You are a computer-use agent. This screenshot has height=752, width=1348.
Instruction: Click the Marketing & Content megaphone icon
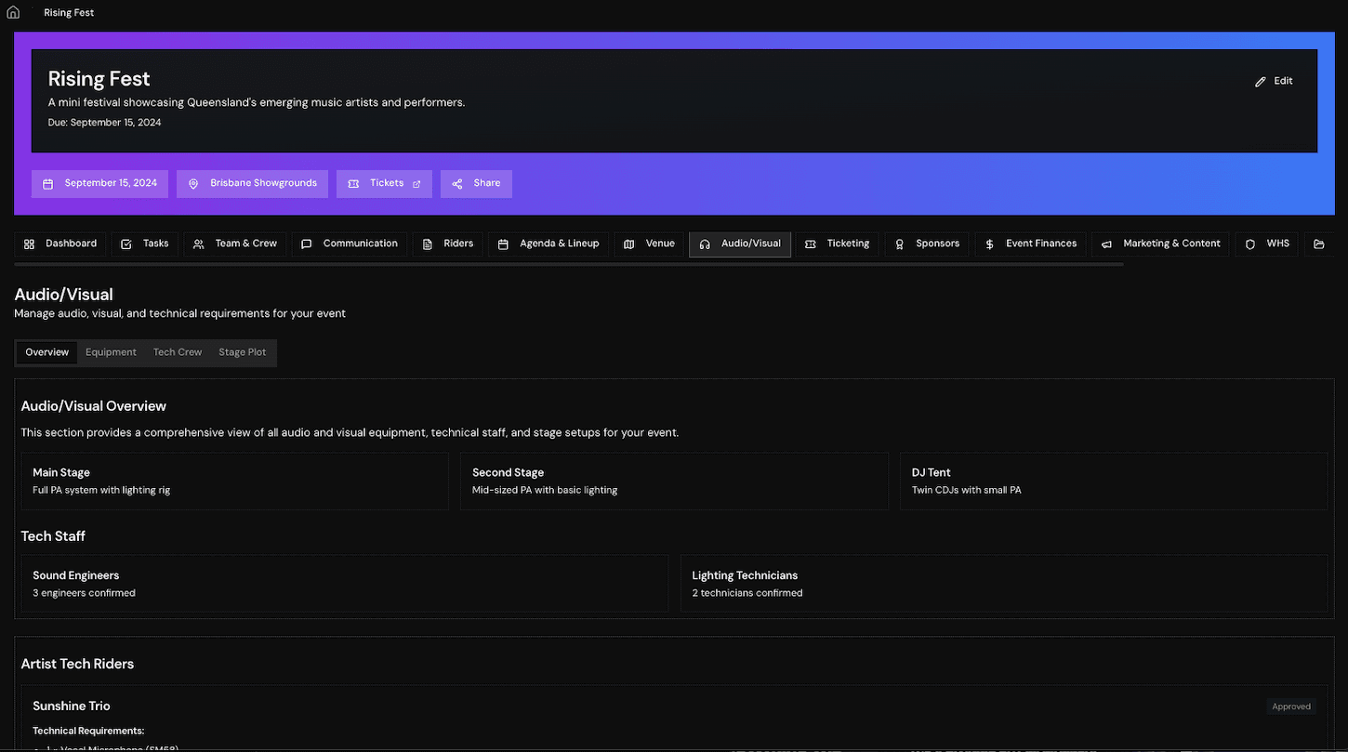[1107, 244]
